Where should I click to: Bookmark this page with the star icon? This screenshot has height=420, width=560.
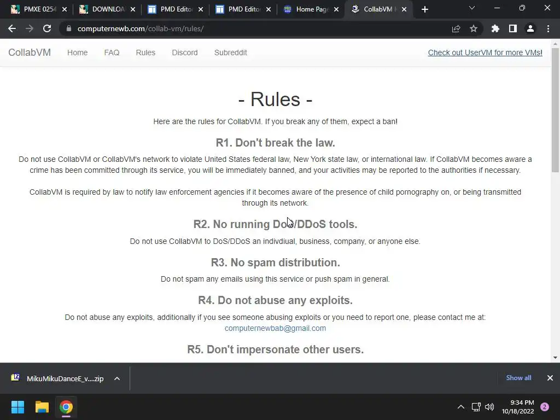(474, 28)
